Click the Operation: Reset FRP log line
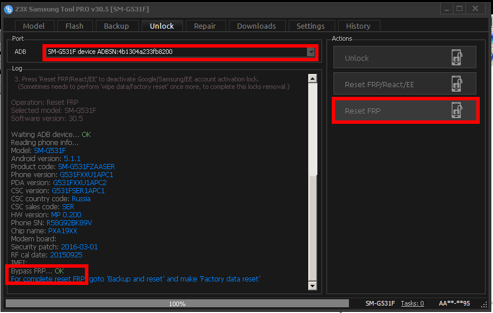 (45, 103)
